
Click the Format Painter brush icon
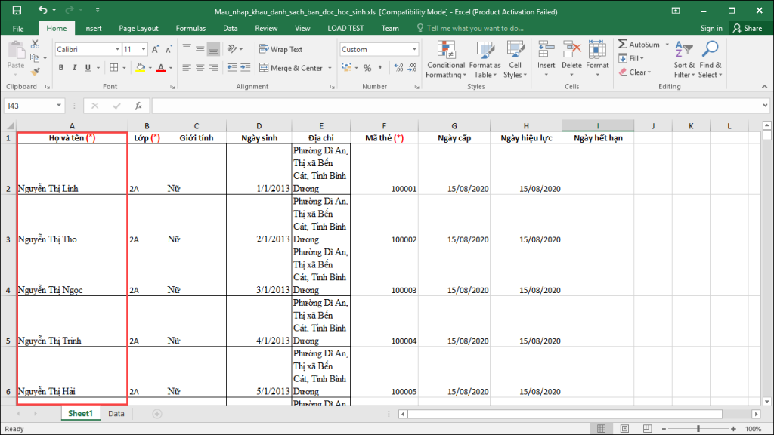click(35, 72)
